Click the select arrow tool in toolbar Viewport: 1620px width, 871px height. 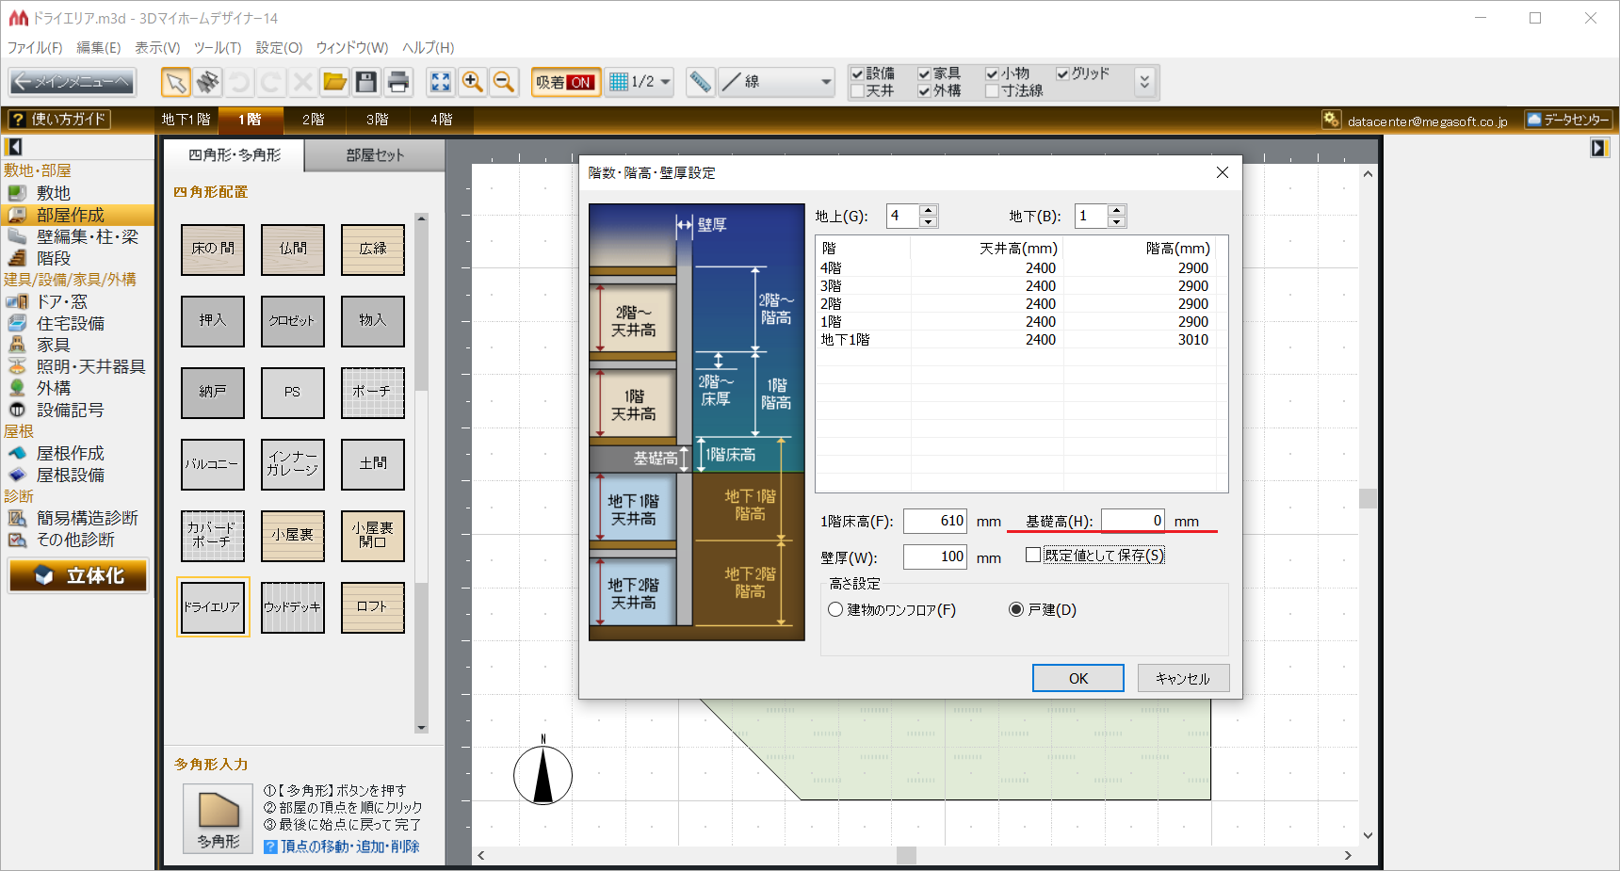[x=175, y=83]
